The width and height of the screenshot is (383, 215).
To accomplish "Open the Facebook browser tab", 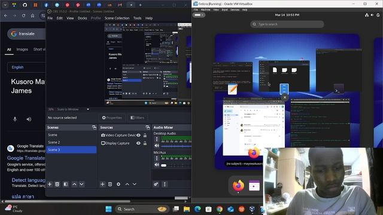I will tap(46, 5).
